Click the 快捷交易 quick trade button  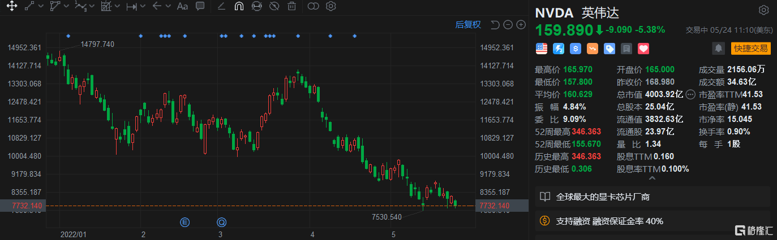(x=751, y=49)
